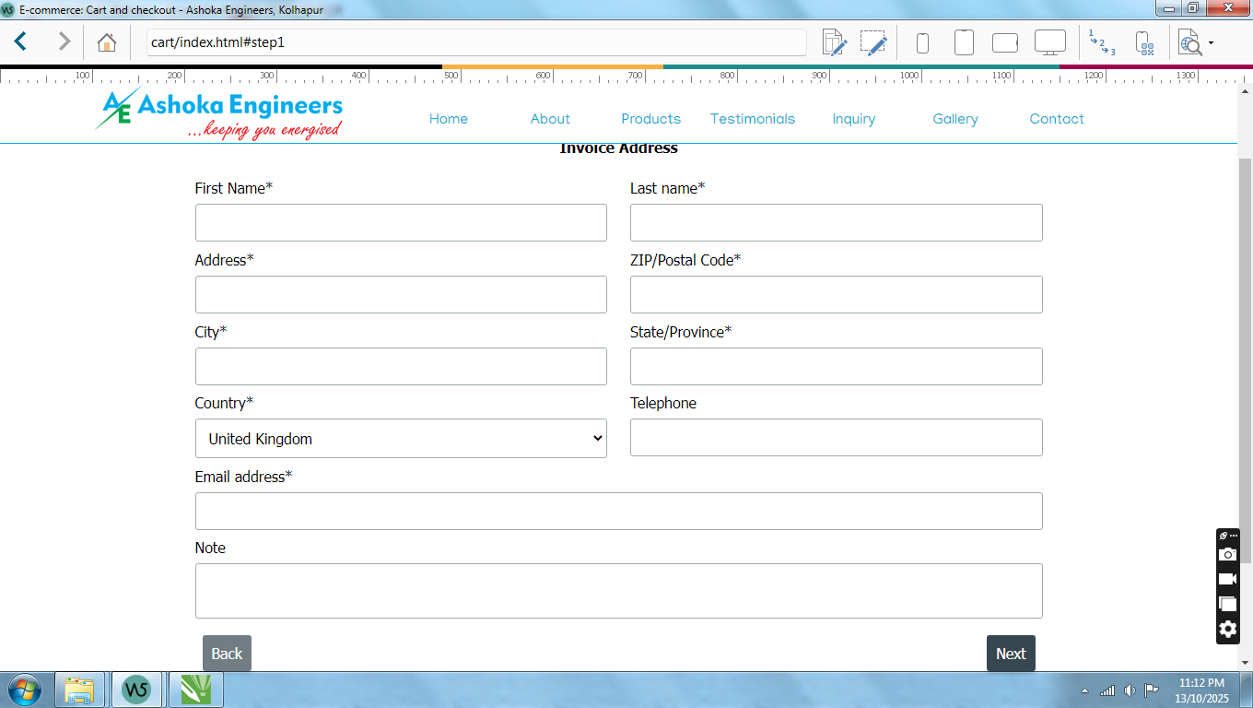Select the desktop monitor preview icon
Screen dimensions: 1253x708
(1049, 41)
